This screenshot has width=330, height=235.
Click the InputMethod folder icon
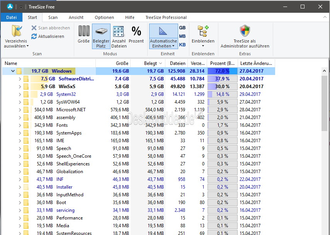pyautogui.click(x=26, y=195)
